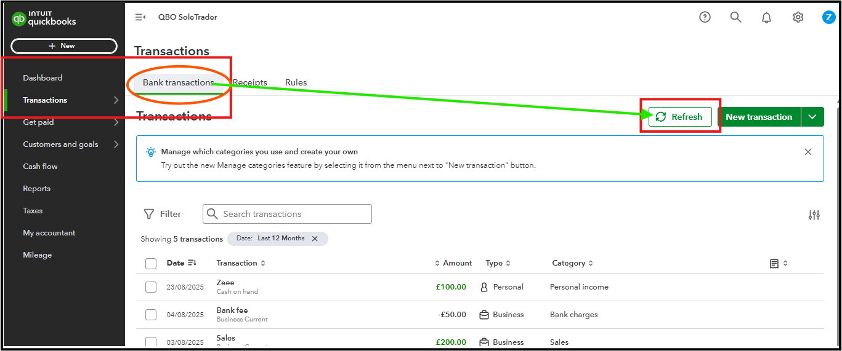Expand the Get paid sidebar chevron
Screen dimensions: 842x351
coord(116,122)
